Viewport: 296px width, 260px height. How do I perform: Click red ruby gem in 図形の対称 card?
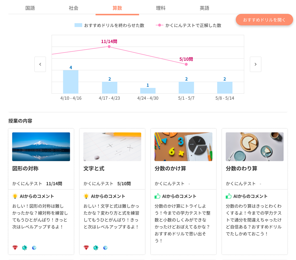15,248
